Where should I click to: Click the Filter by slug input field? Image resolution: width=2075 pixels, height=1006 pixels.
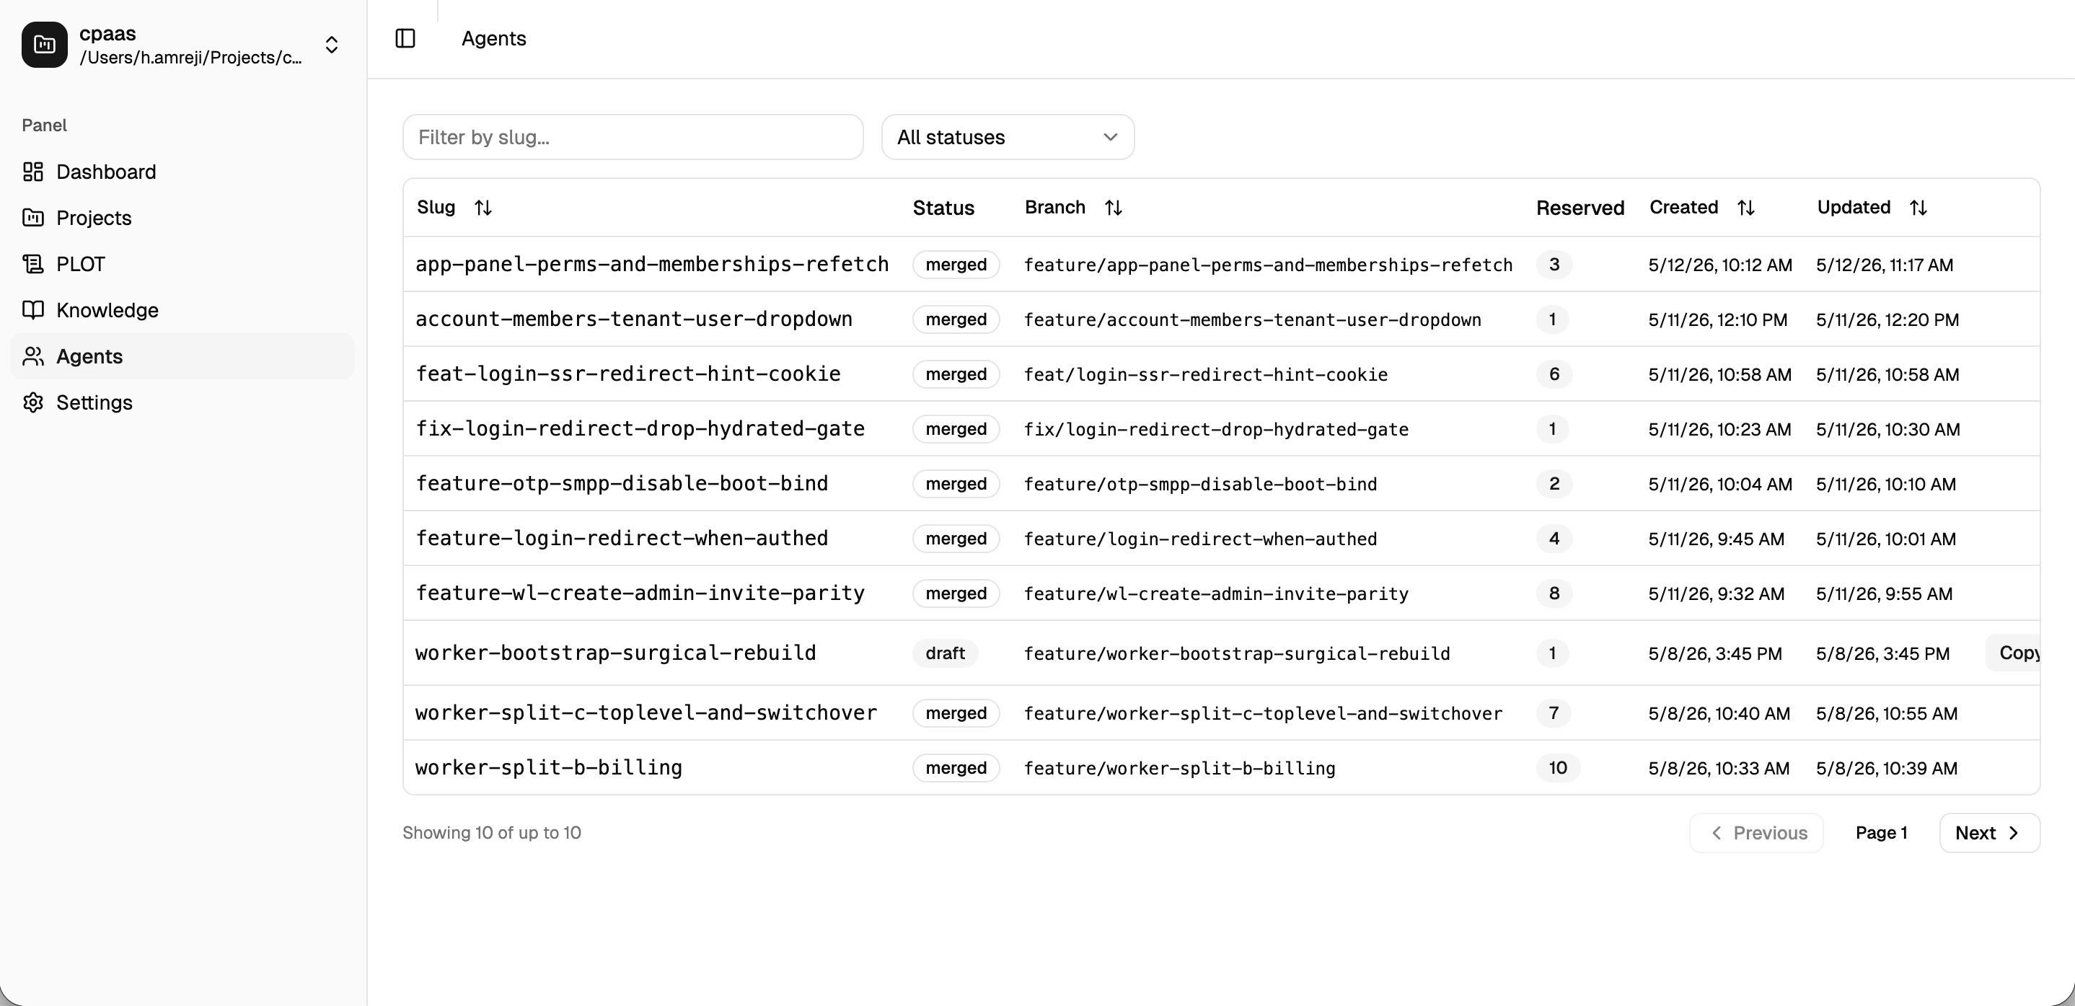(x=633, y=137)
